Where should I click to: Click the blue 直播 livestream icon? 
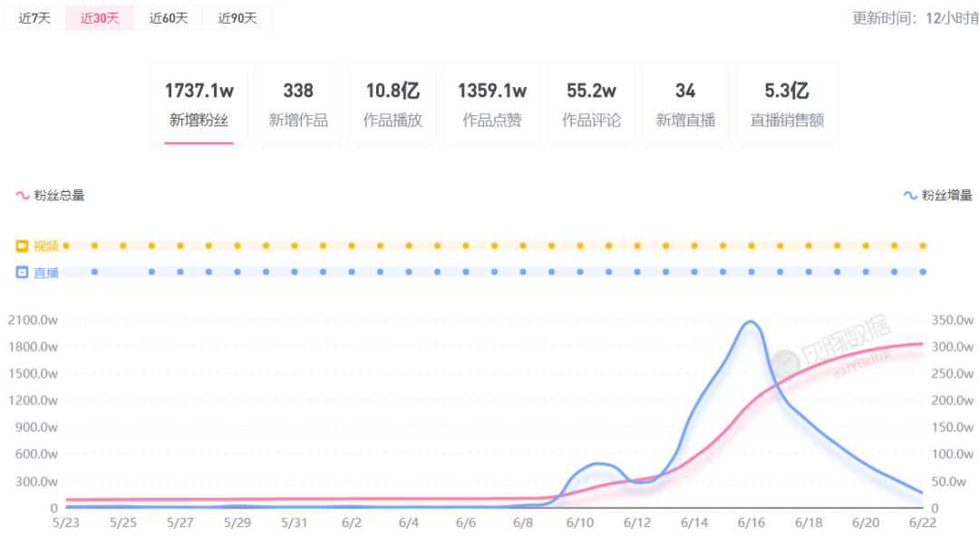point(23,272)
